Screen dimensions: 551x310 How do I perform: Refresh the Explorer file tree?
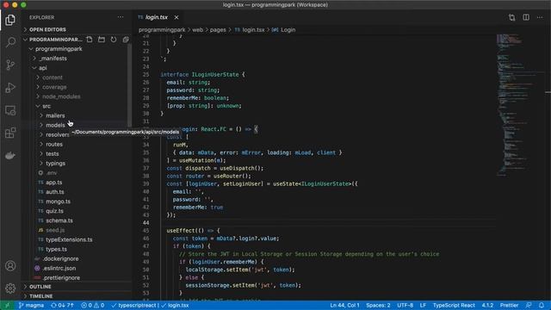tap(114, 40)
